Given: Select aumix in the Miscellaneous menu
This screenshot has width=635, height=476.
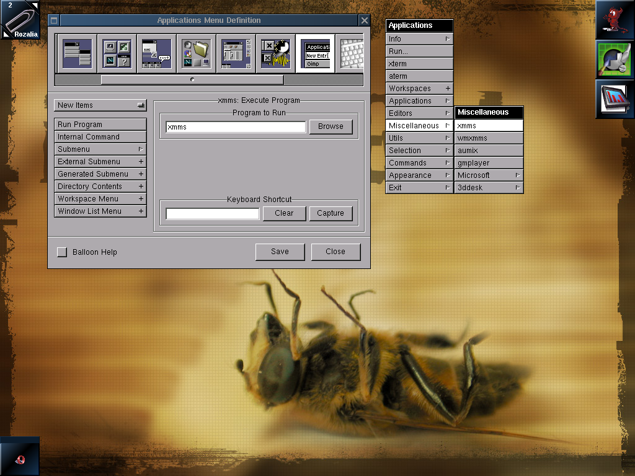Looking at the screenshot, I should point(489,151).
